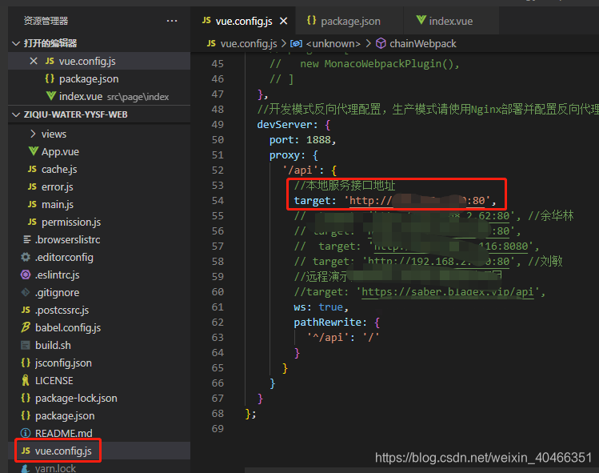Screen dimensions: 599x473
Task: Click the Babel icon beside babel.config.js
Action: pyautogui.click(x=26, y=327)
